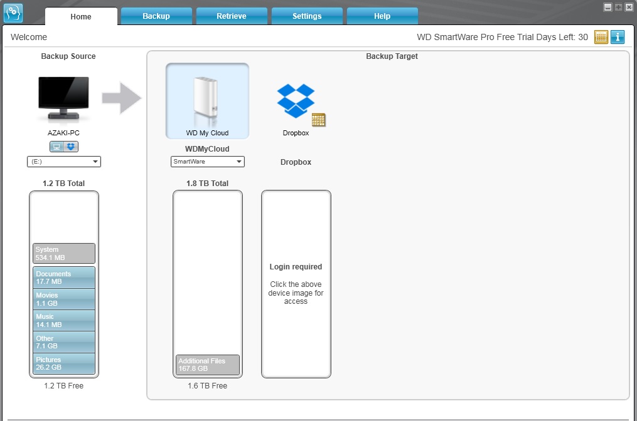Image resolution: width=637 pixels, height=421 pixels.
Task: Click the WDMyCloud device name label
Action: coord(207,149)
